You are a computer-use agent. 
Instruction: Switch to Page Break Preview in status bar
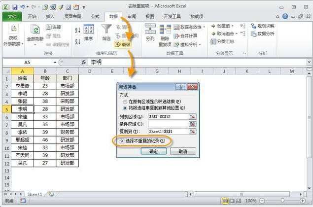point(239,201)
